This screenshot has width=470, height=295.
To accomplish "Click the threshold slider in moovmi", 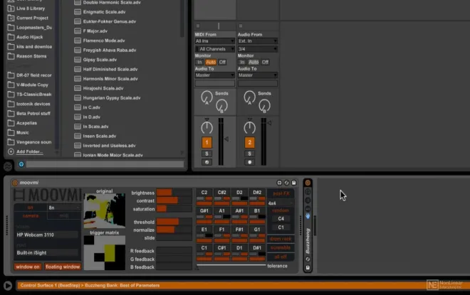I will coord(174,222).
